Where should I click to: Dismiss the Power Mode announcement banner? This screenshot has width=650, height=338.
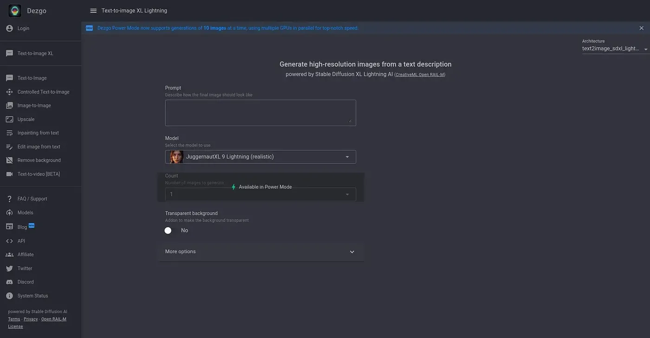click(642, 28)
